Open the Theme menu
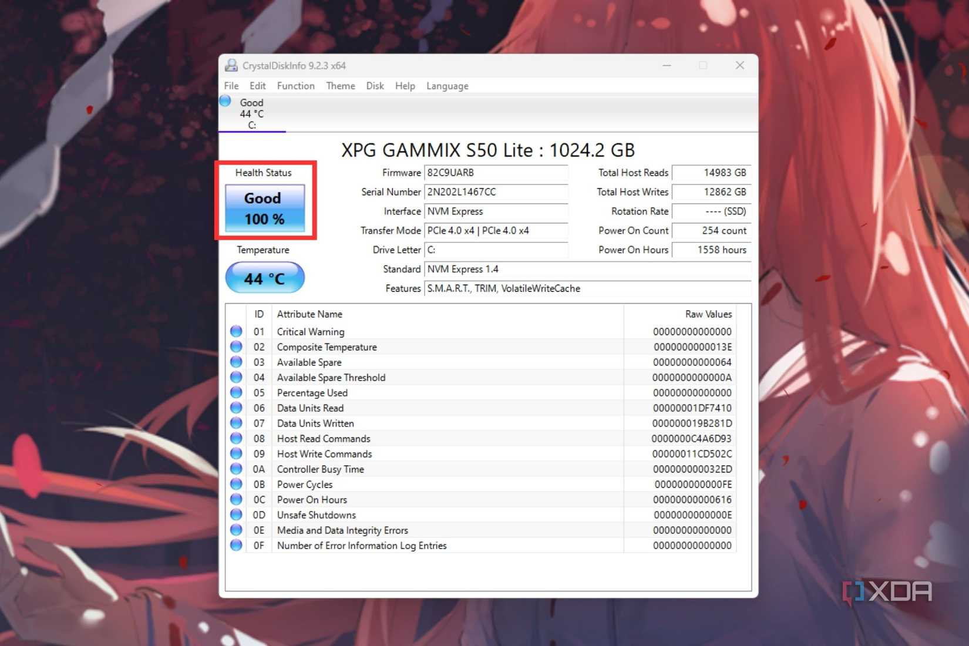 pyautogui.click(x=341, y=86)
